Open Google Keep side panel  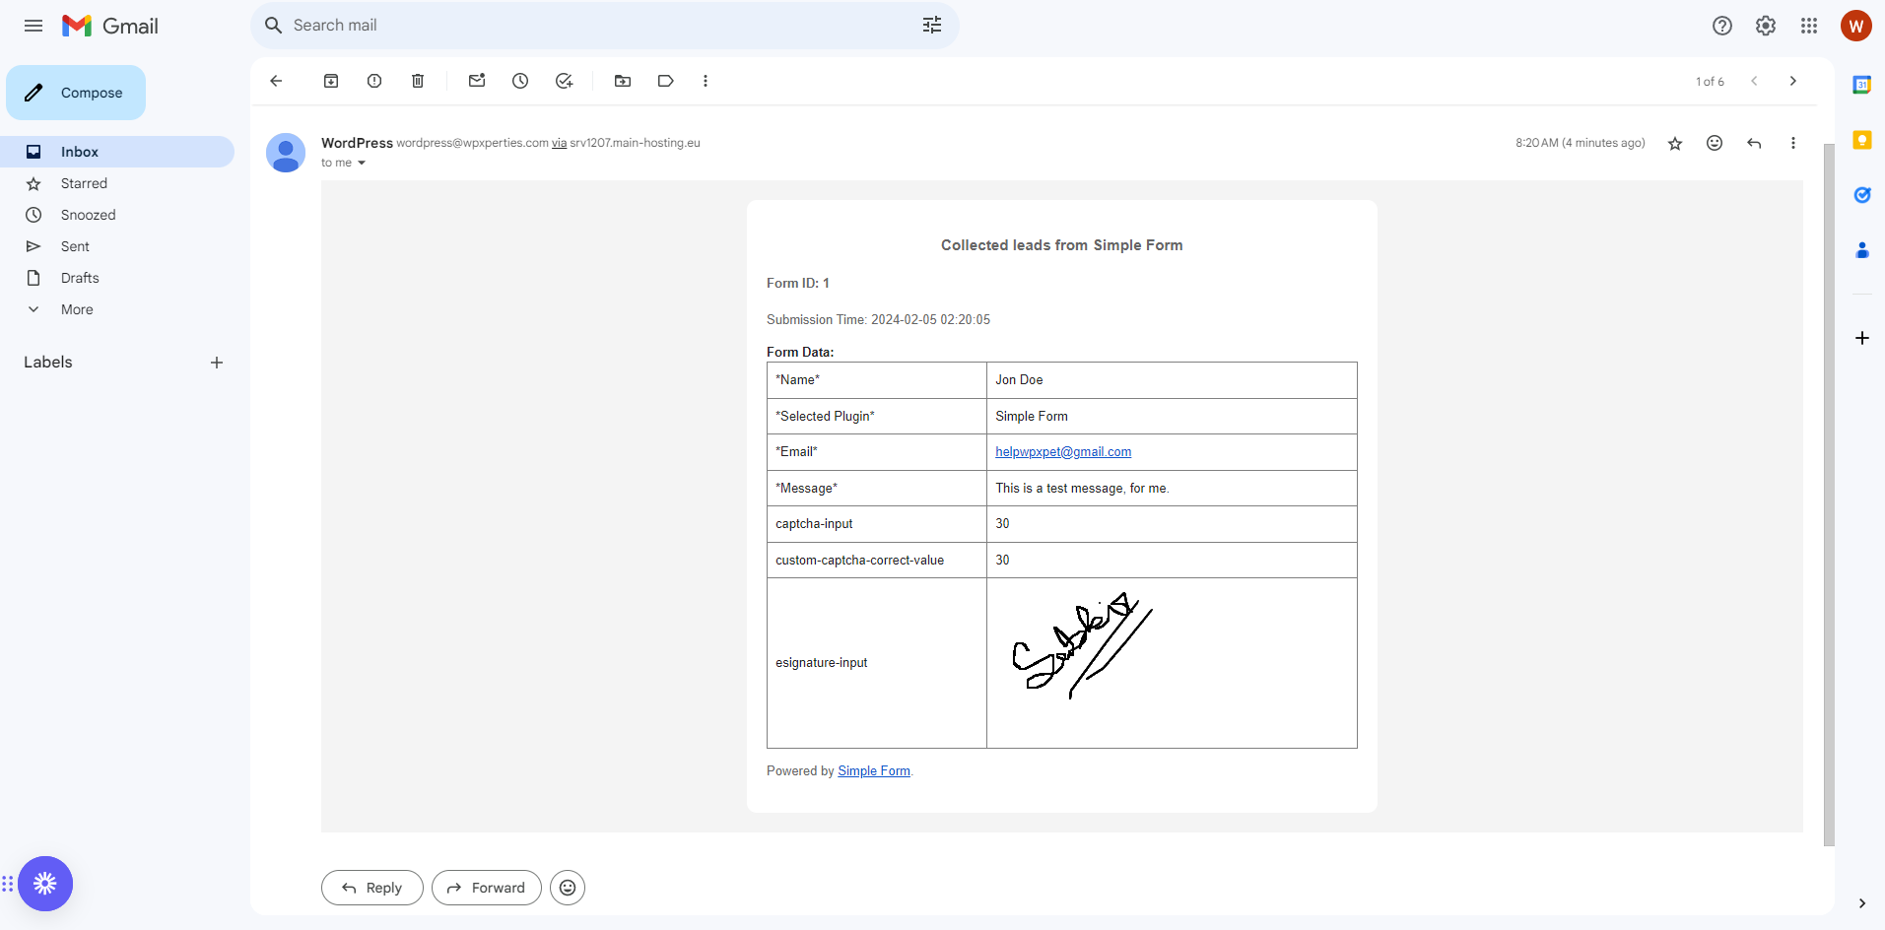click(x=1862, y=140)
